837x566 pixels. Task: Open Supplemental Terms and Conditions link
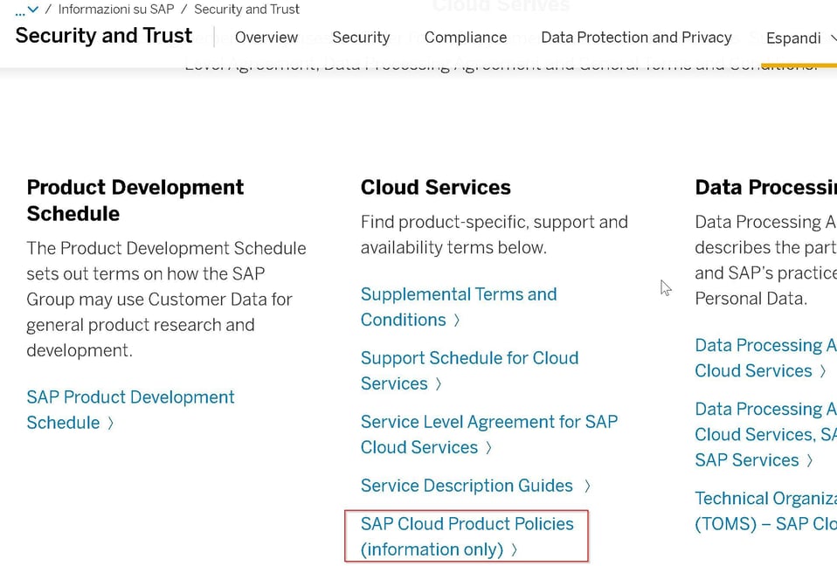[458, 294]
